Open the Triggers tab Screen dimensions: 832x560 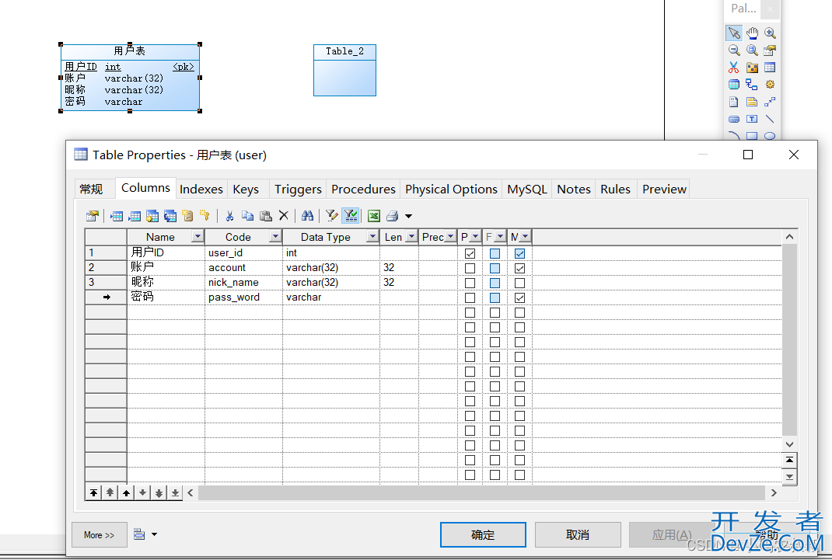298,190
